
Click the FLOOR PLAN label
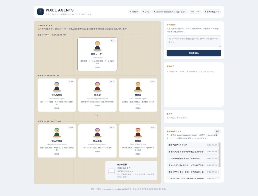point(45,25)
